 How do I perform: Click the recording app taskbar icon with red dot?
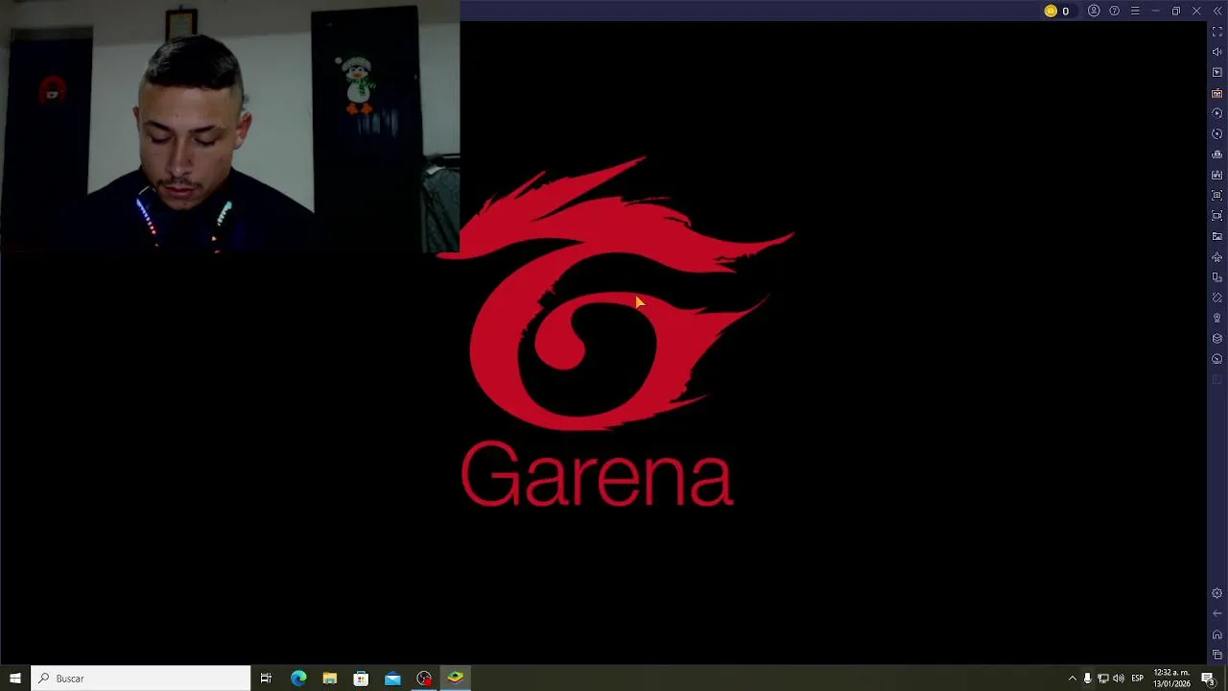click(424, 679)
